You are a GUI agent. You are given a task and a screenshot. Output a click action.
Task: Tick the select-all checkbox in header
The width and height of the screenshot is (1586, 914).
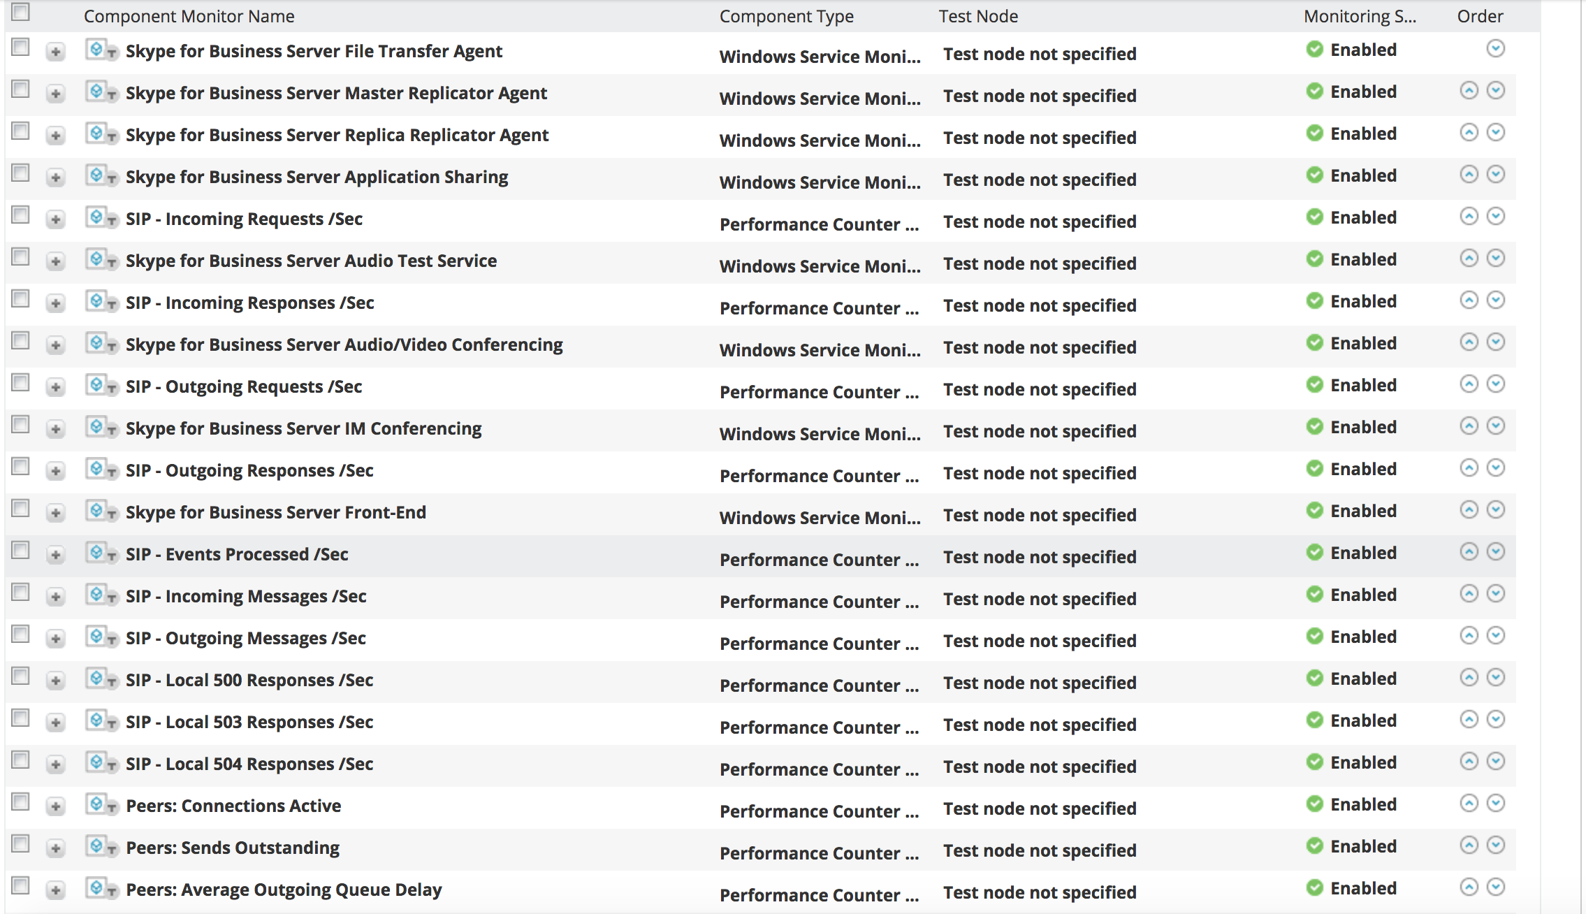(x=21, y=12)
